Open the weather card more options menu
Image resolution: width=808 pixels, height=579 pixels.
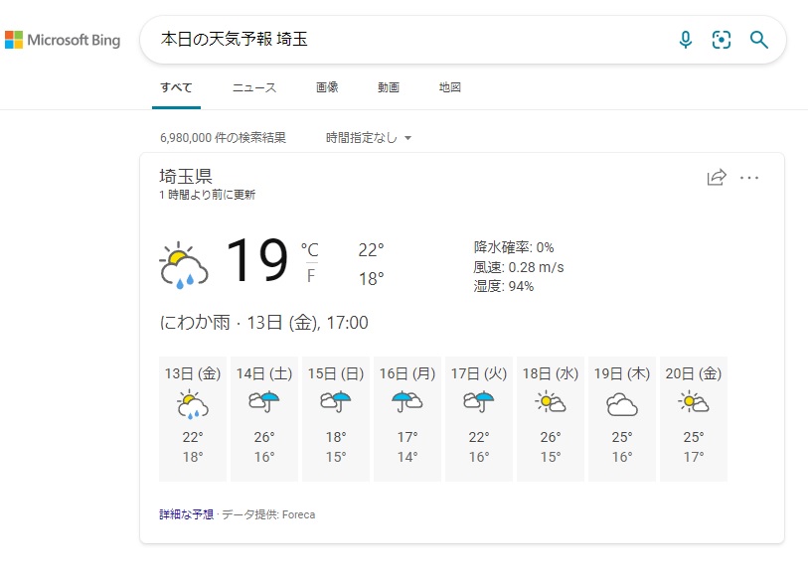pyautogui.click(x=749, y=178)
